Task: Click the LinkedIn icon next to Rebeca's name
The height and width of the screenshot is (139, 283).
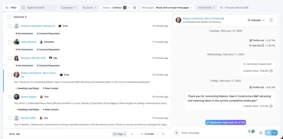Action: point(223,18)
